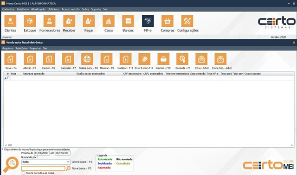This screenshot has width=297, height=175.
Task: Click Sair in the main menu bar
Action: tap(105, 9)
